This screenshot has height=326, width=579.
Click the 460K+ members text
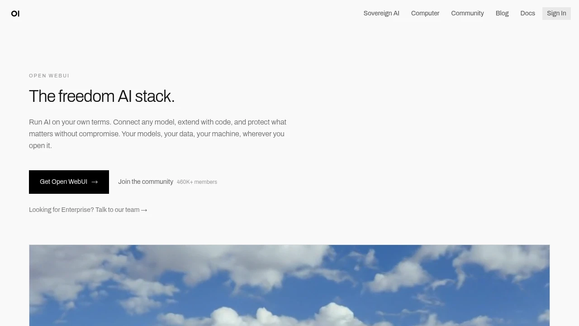(x=197, y=182)
